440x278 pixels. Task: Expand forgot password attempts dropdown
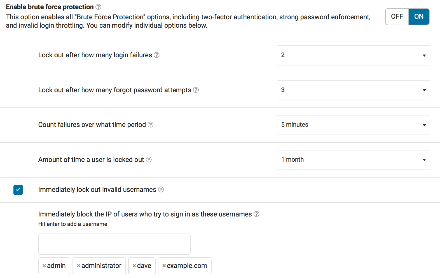[353, 90]
